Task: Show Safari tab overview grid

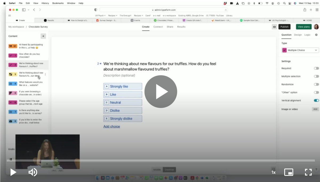Action: click(317, 10)
